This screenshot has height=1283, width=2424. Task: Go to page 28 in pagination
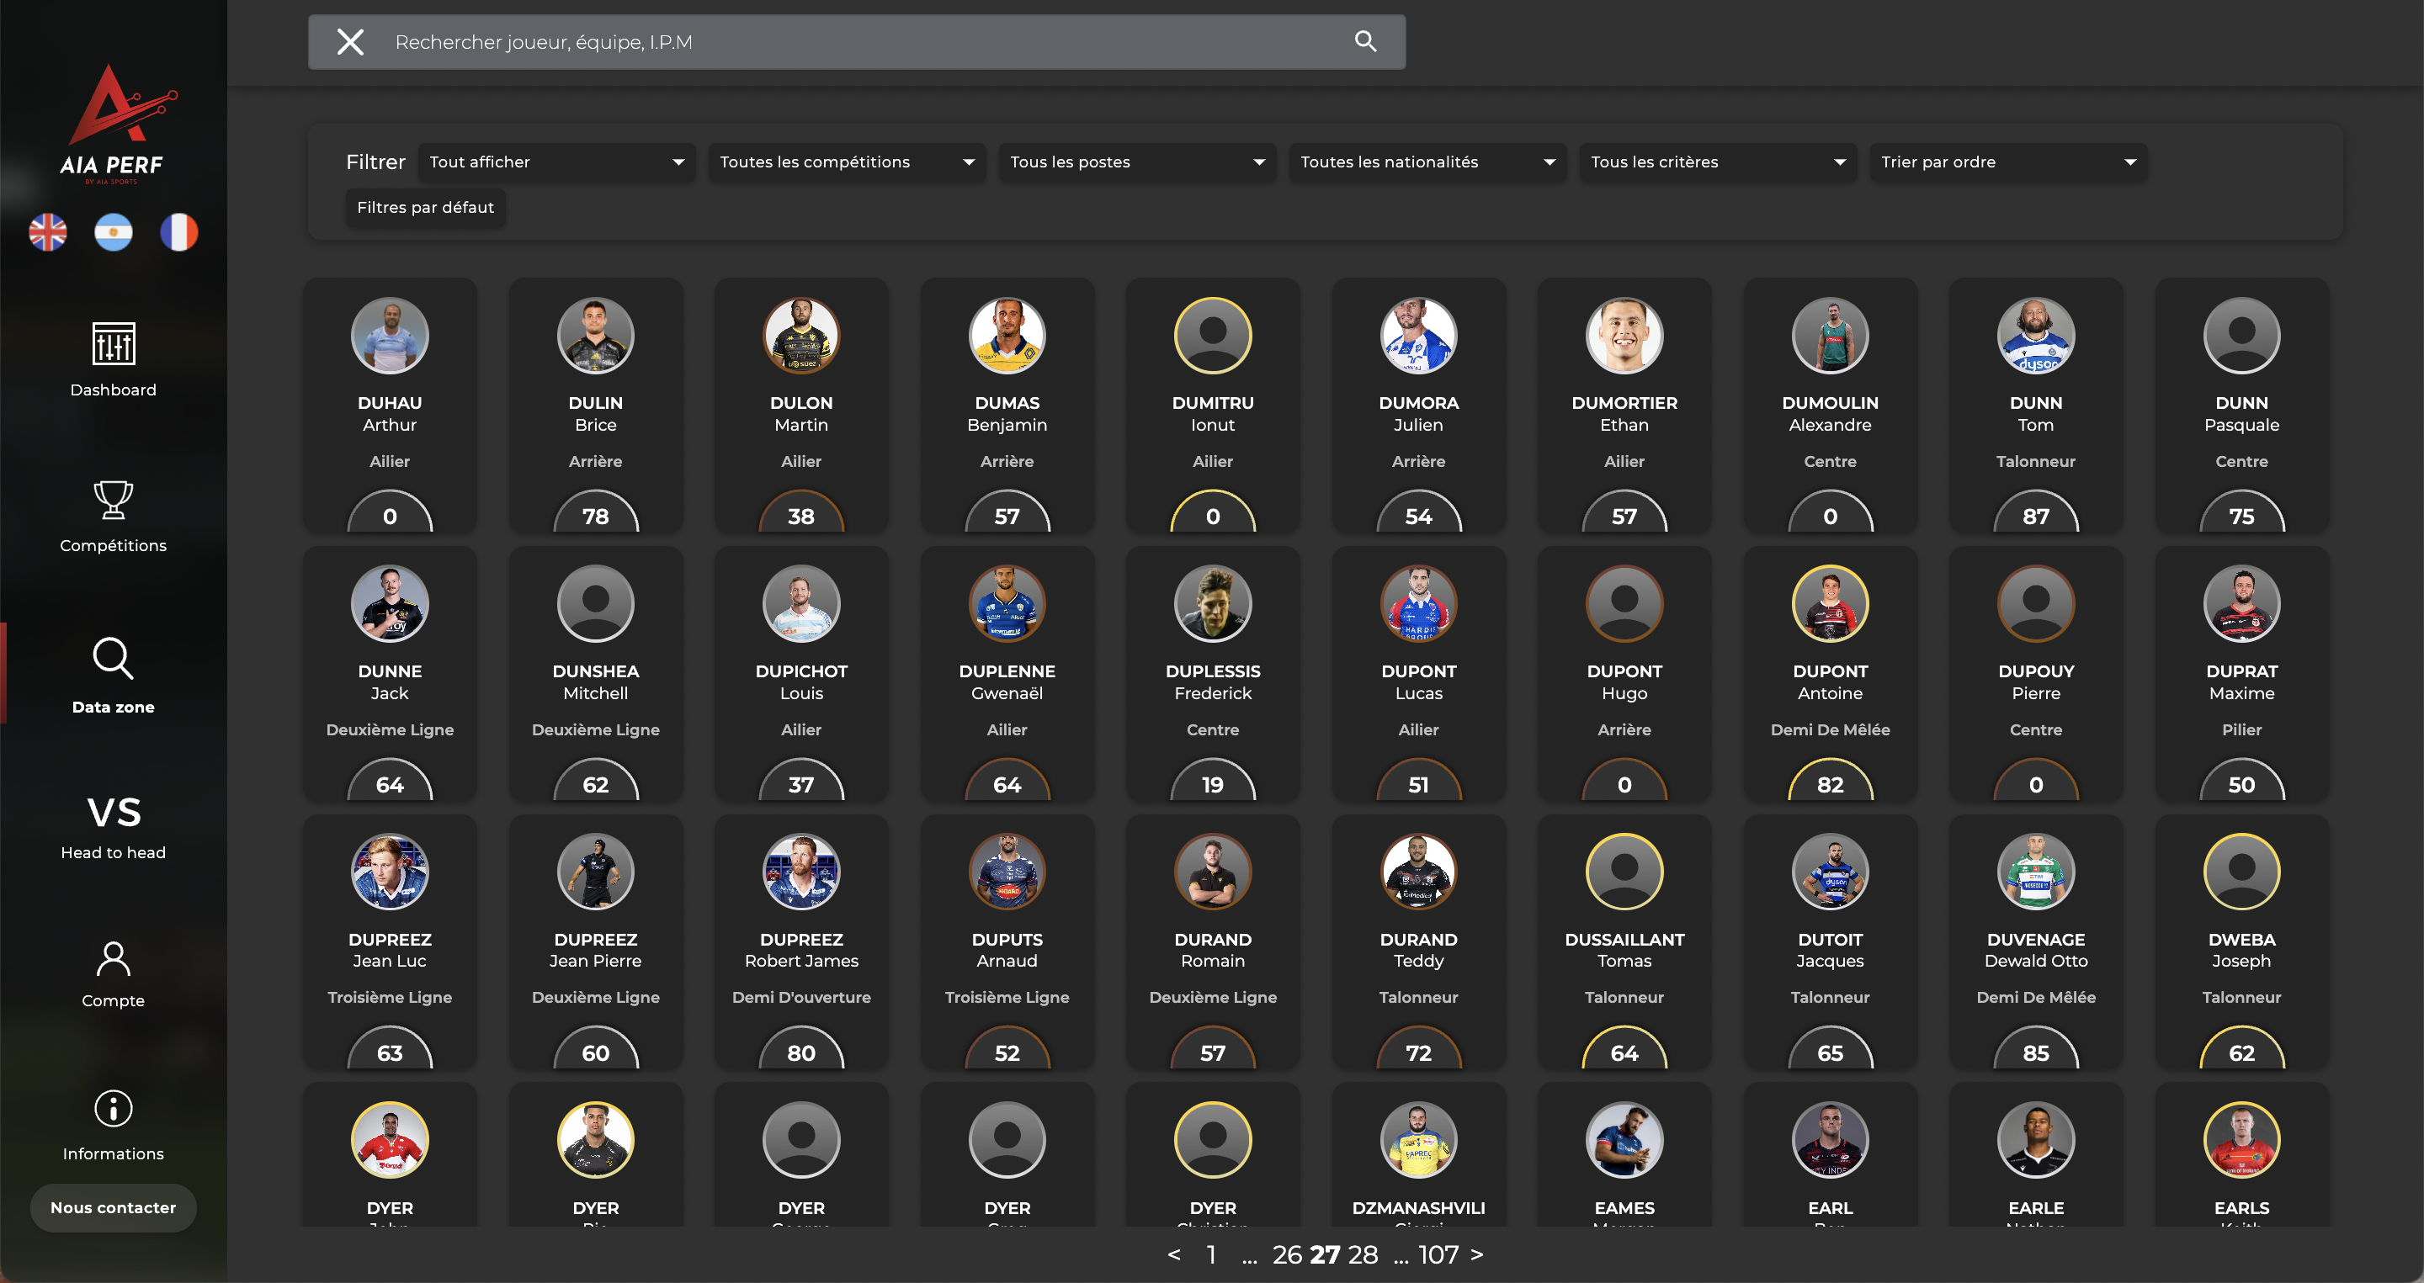click(1362, 1254)
